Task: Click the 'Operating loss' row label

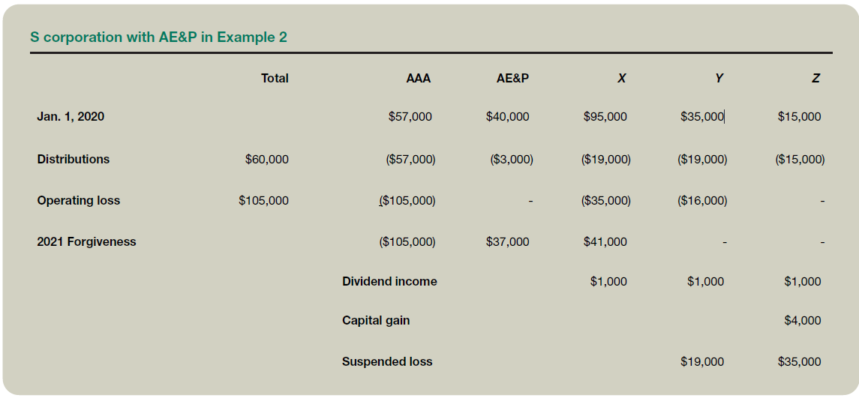Action: [78, 200]
